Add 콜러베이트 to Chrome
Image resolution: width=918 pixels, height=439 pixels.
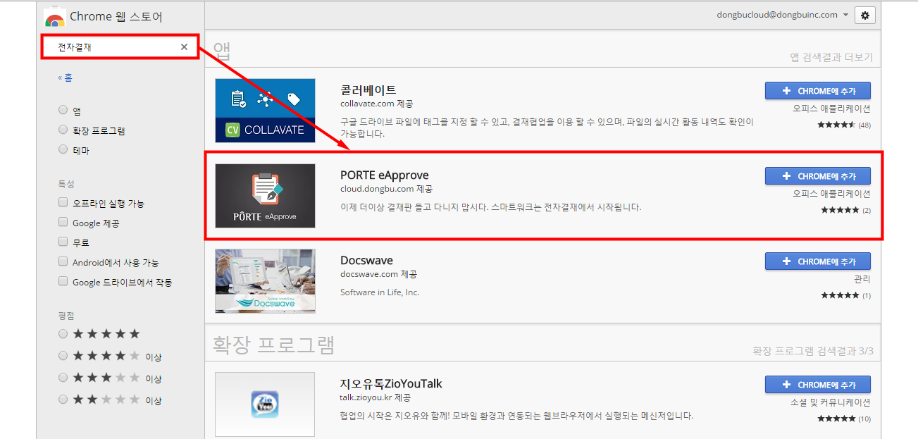818,91
